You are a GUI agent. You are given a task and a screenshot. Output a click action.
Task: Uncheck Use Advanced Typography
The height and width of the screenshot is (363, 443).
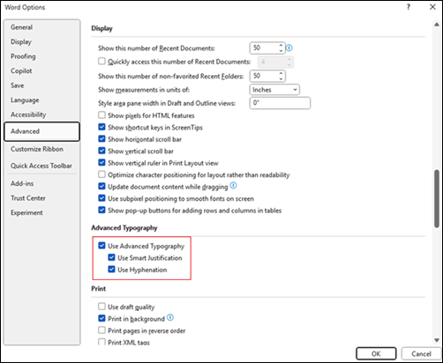pos(101,246)
